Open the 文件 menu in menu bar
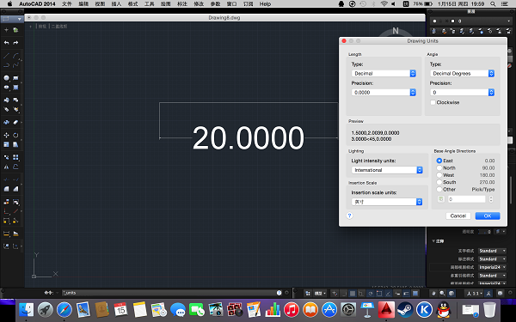The height and width of the screenshot is (322, 516). (67, 4)
